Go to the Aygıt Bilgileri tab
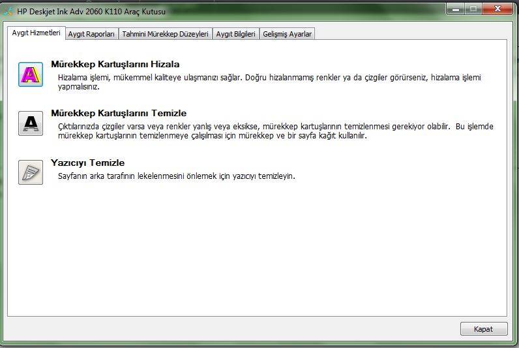The width and height of the screenshot is (519, 348). coord(235,34)
